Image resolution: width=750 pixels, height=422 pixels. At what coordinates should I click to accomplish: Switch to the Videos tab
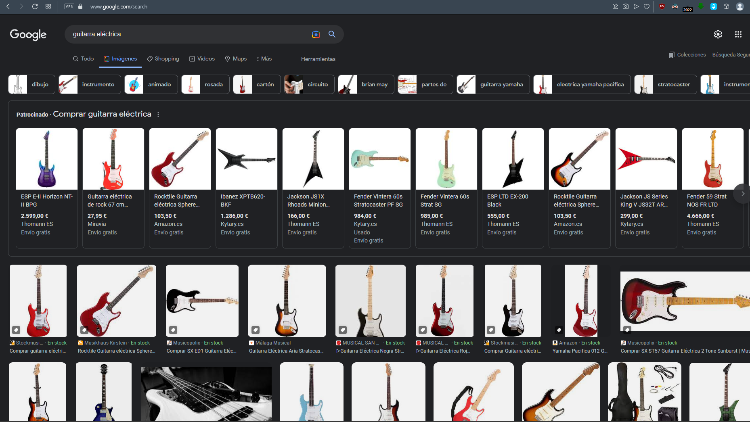[x=202, y=59]
